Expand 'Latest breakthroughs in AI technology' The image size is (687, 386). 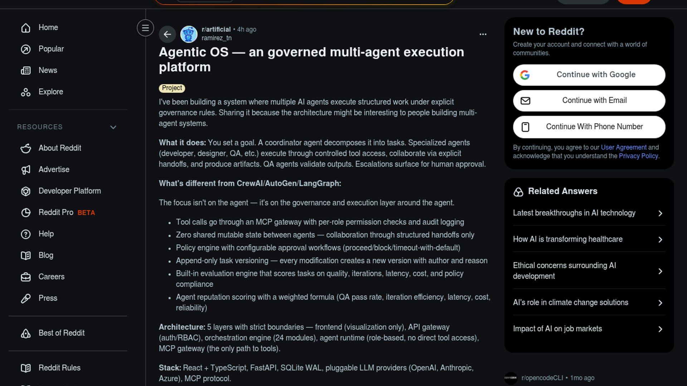click(x=661, y=213)
